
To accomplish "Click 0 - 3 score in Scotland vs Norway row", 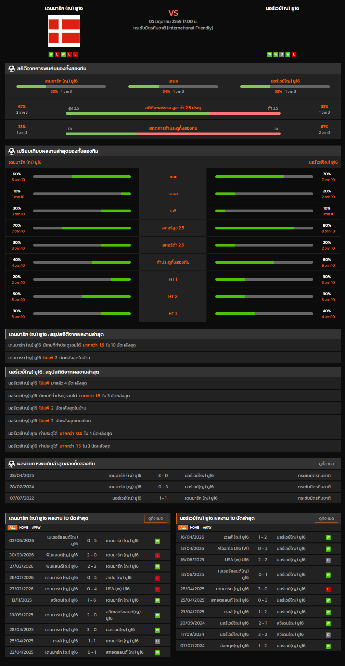I will (263, 600).
